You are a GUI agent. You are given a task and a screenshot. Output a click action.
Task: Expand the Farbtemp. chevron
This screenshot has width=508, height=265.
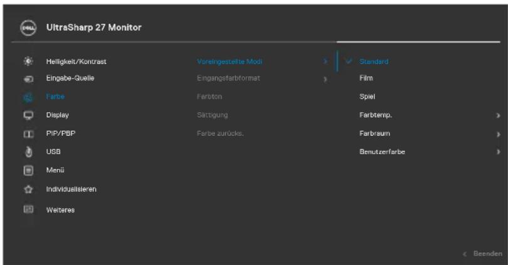499,116
